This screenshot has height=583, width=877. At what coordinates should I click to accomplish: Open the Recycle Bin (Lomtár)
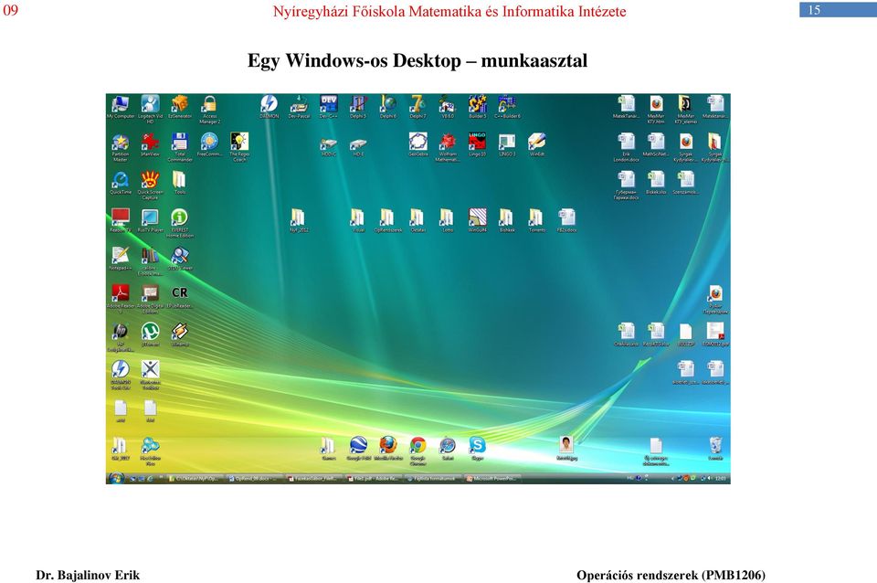pos(715,449)
